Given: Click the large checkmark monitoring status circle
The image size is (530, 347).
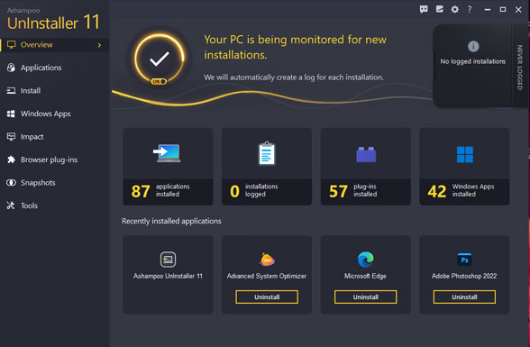Looking at the screenshot, I should (x=160, y=59).
